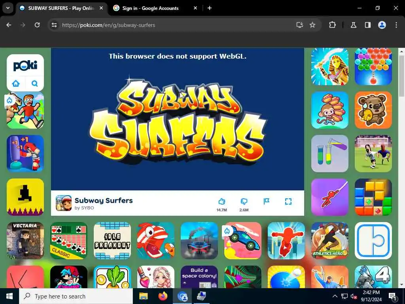Open the red stickman jumping game
405x304 pixels.
point(286,241)
